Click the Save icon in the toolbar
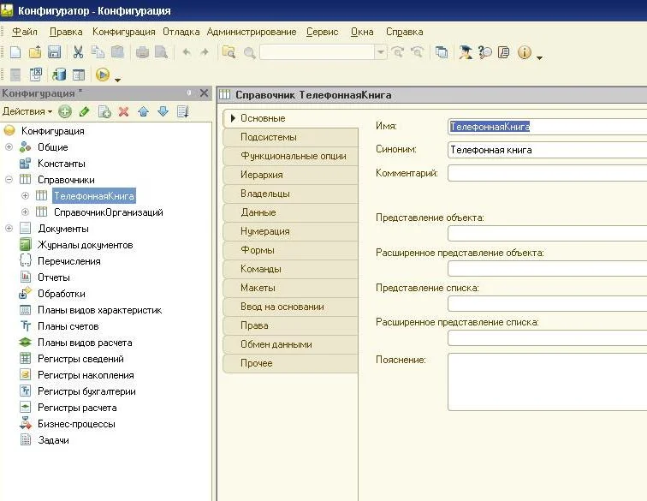The image size is (647, 501). (x=54, y=52)
